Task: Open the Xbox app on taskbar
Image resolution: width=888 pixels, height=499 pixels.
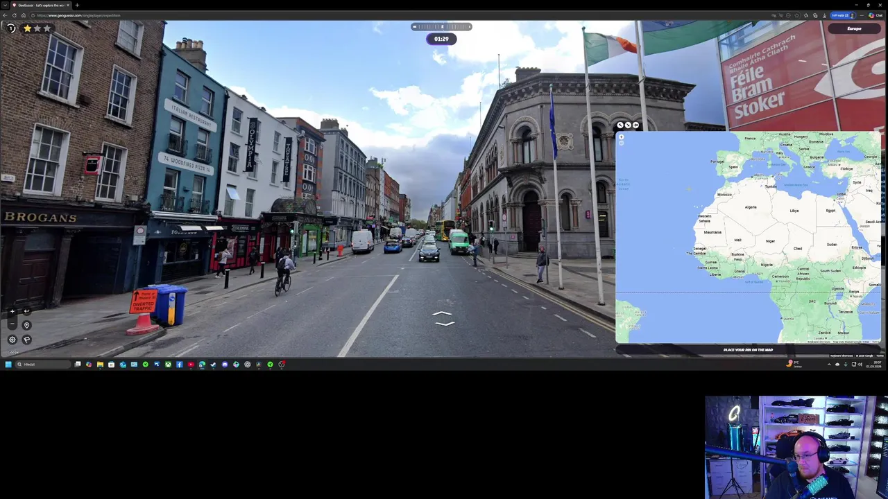Action: tap(168, 364)
